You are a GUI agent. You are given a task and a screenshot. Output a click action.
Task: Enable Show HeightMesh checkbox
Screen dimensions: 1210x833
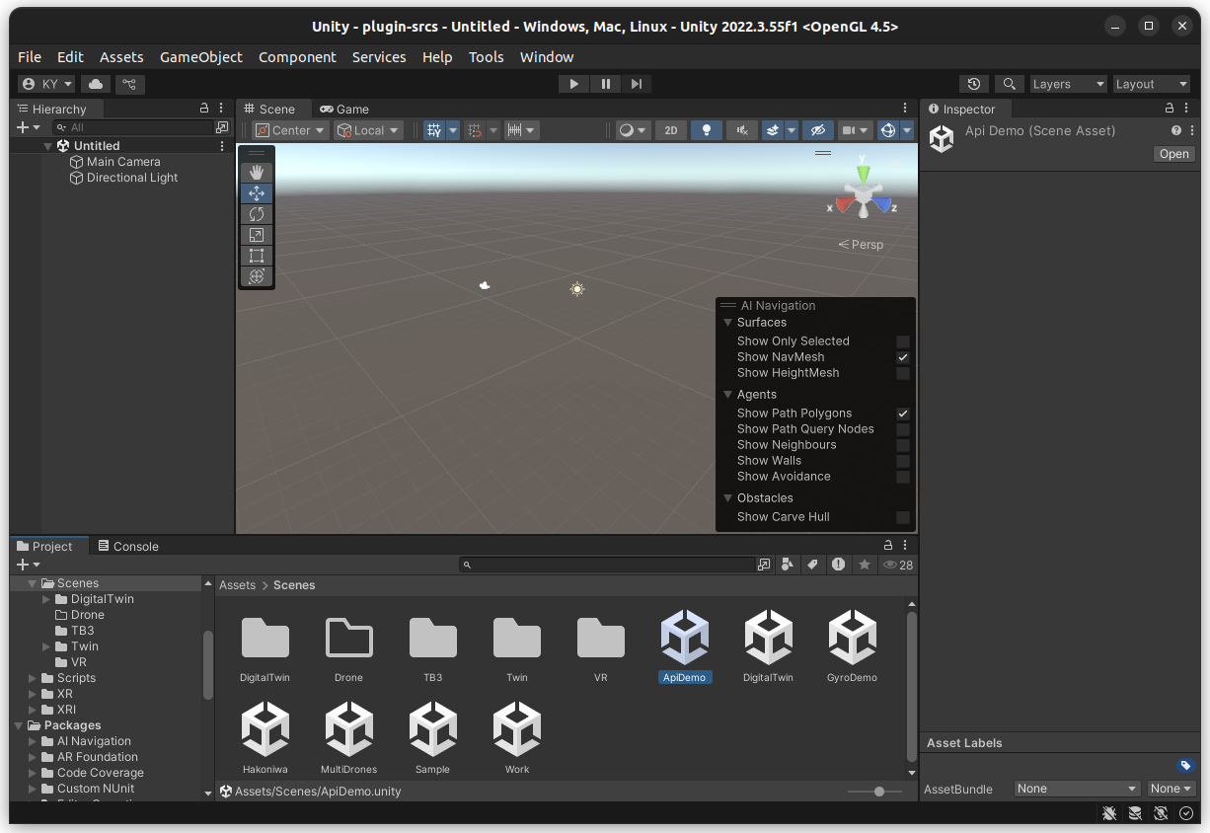tap(903, 373)
